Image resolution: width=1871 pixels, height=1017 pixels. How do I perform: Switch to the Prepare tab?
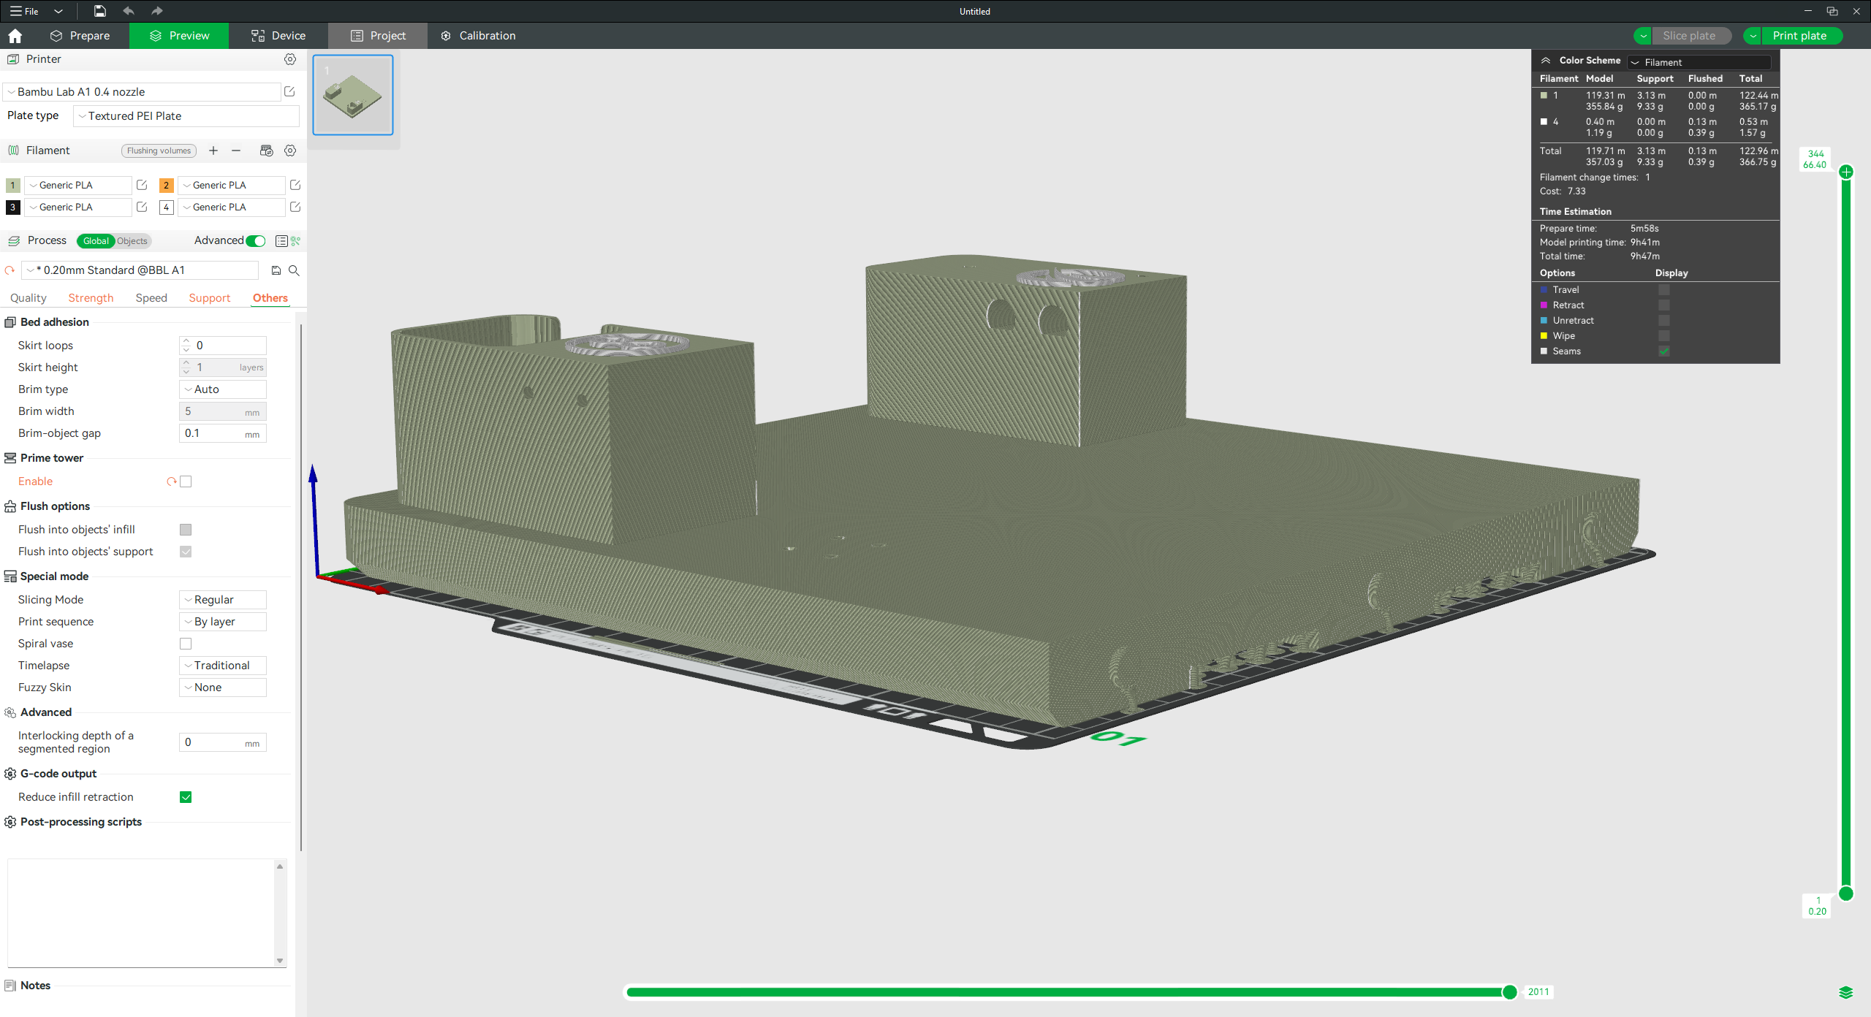click(80, 36)
